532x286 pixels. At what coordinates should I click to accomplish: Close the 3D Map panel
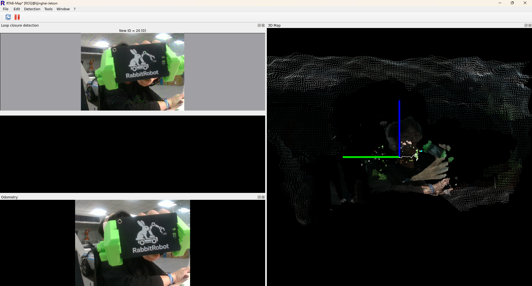(x=530, y=25)
